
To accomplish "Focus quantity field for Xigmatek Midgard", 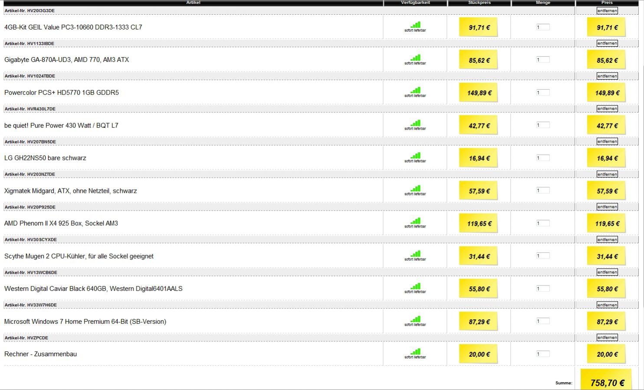I will 543,191.
